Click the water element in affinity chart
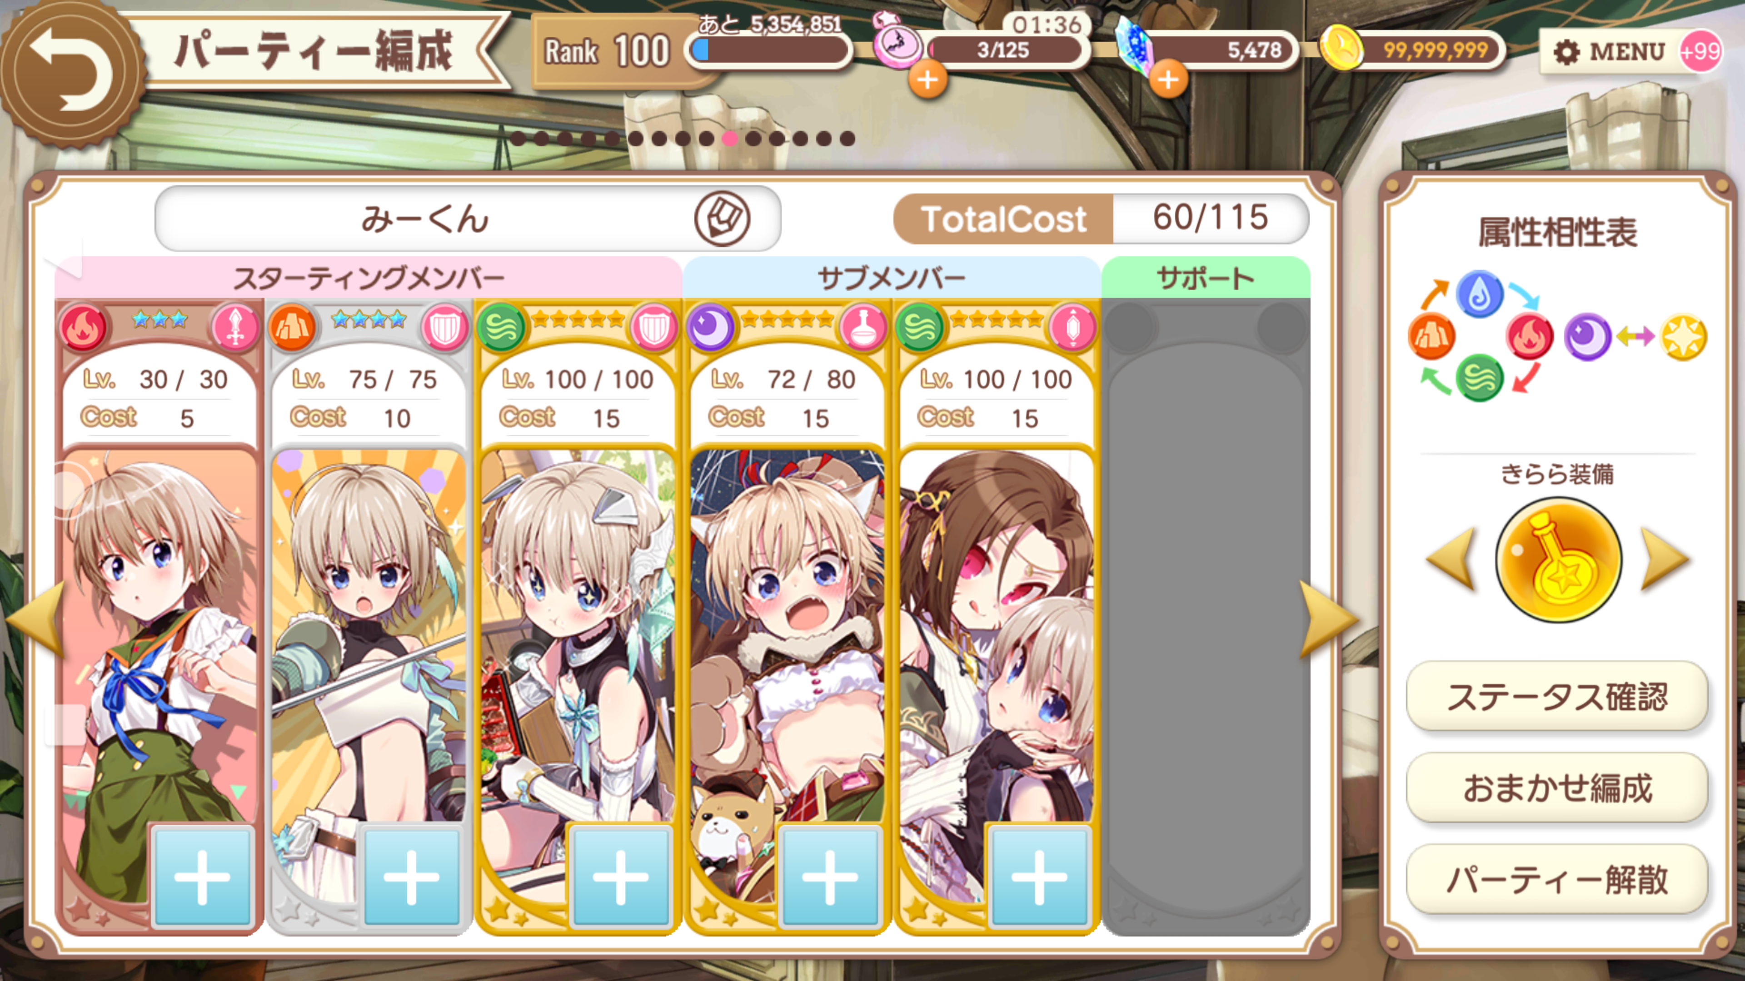1745x981 pixels. [x=1480, y=294]
